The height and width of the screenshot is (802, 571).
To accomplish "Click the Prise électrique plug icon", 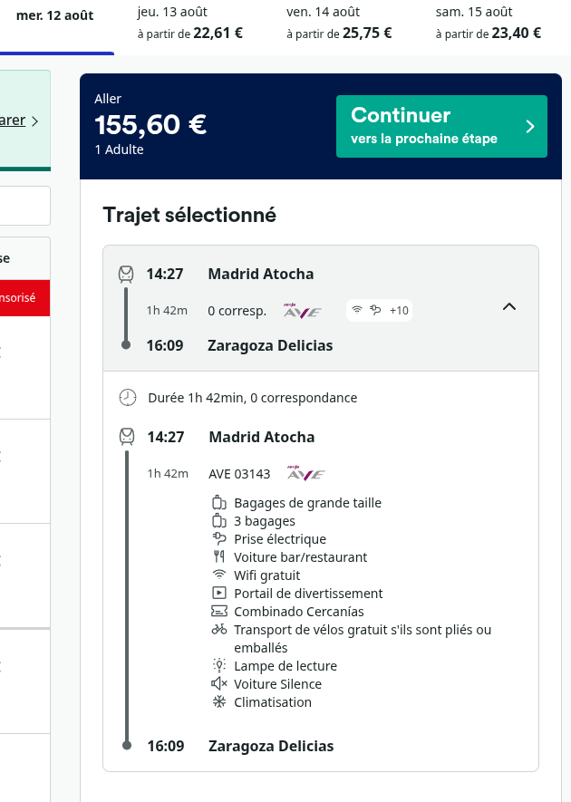I will (x=219, y=538).
